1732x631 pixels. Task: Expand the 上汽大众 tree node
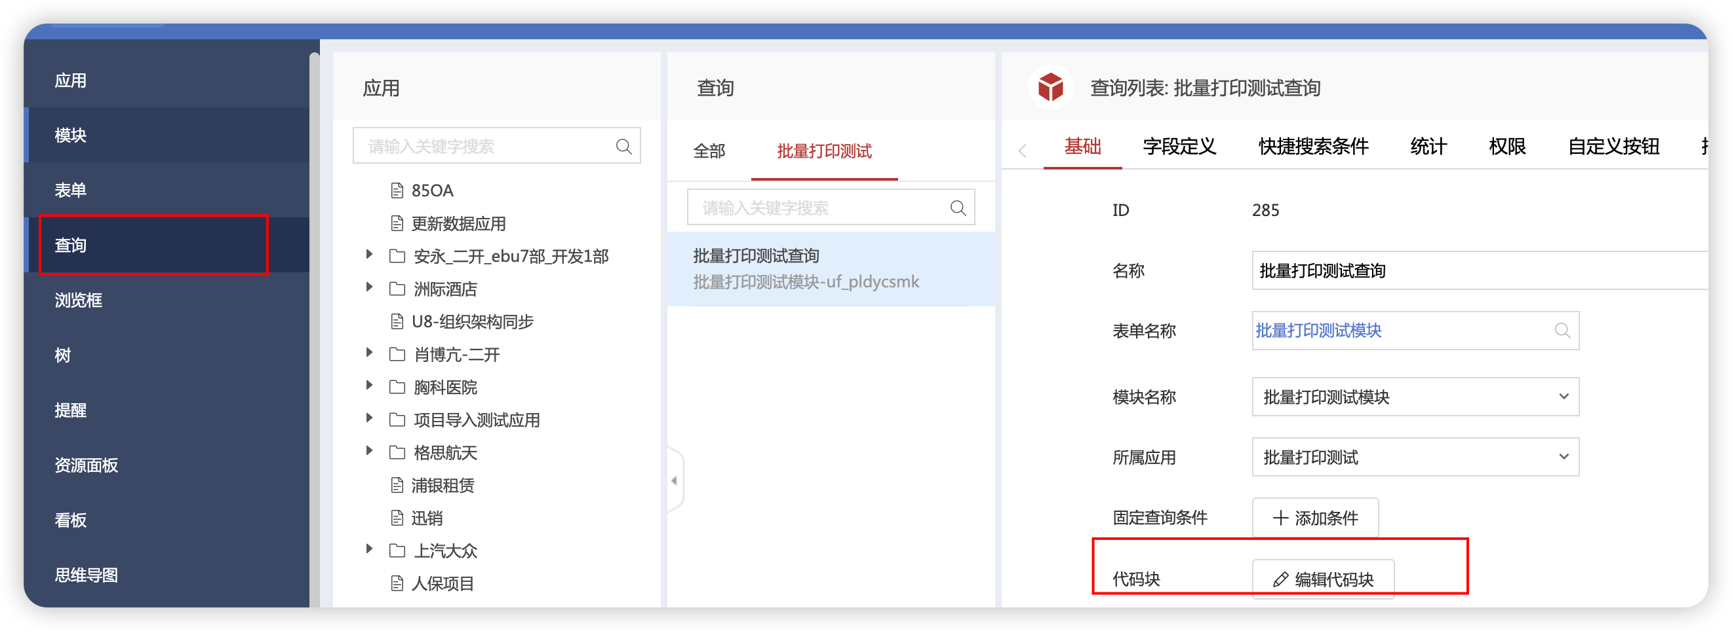[x=369, y=549]
